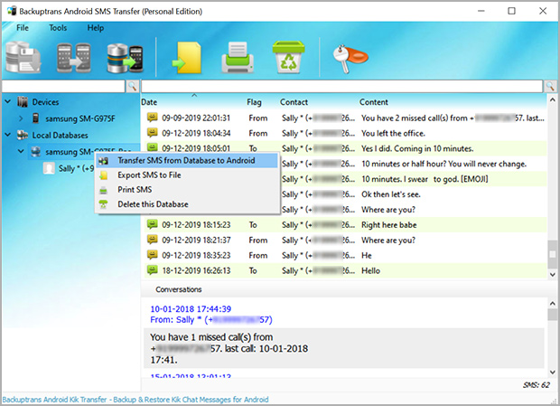Image resolution: width=560 pixels, height=406 pixels.
Task: Click the "You have 1 missed call(s)" conversation bubble
Action: pos(343,348)
